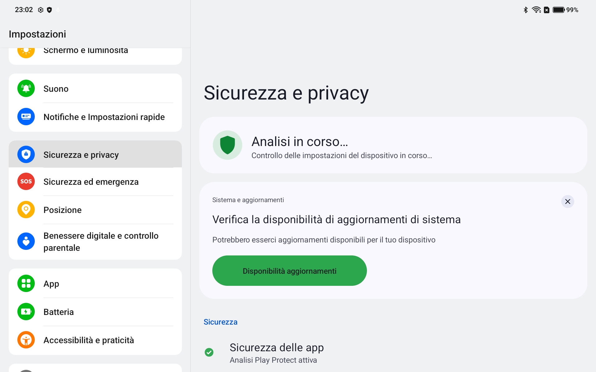Tap the Analisi in corso status card
596x372 pixels.
pyautogui.click(x=393, y=145)
